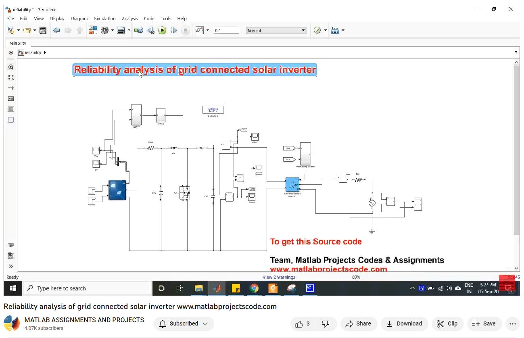Expand the palette with double chevron
This screenshot has width=524, height=338.
(x=11, y=266)
